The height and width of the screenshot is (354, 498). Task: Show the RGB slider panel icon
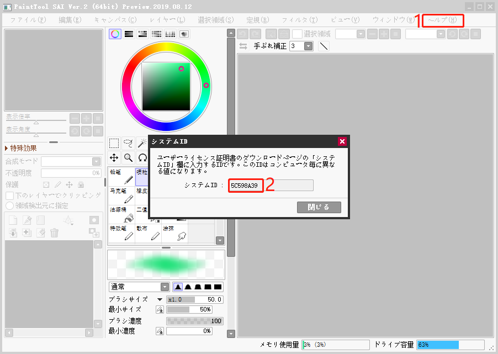(x=129, y=34)
